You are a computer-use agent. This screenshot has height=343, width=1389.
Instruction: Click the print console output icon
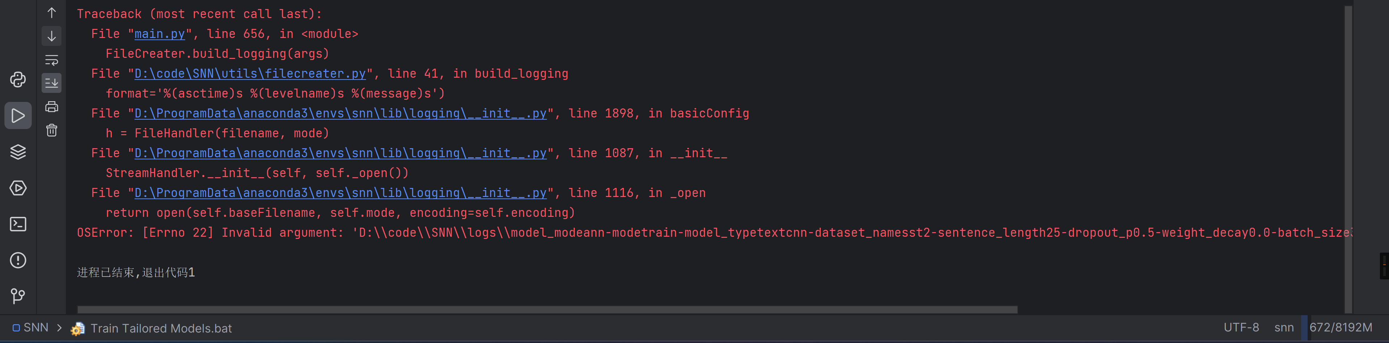click(x=52, y=107)
